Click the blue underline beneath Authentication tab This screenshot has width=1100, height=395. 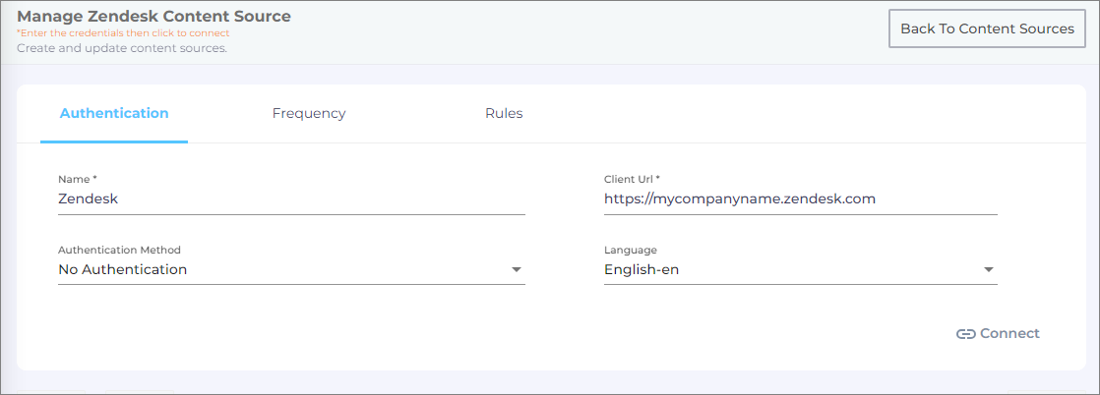[x=114, y=141]
